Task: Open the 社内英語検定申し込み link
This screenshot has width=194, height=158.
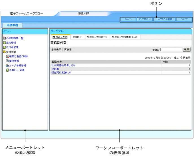Action: coord(63,65)
